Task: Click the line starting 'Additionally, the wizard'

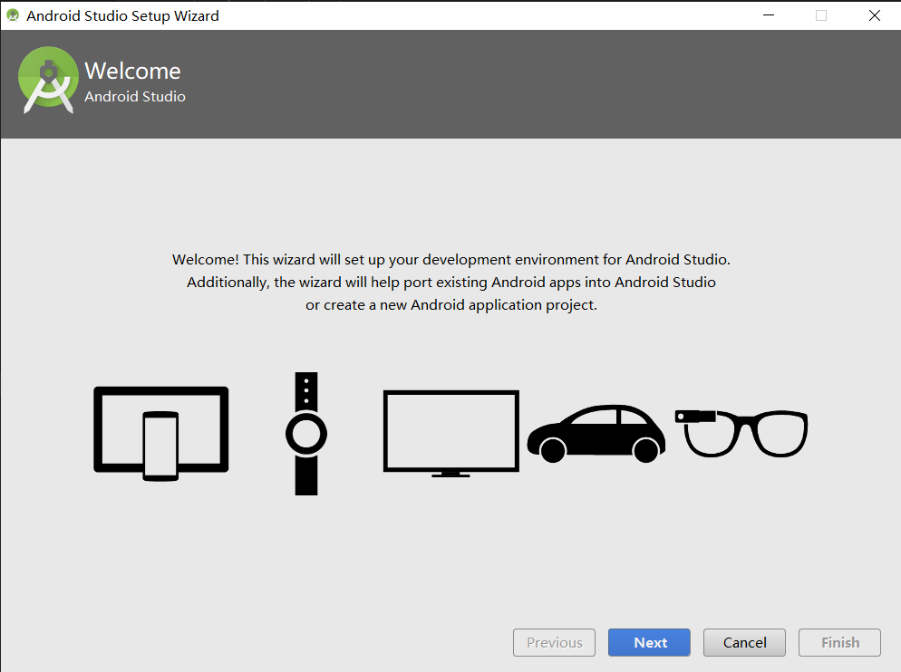Action: coord(451,283)
